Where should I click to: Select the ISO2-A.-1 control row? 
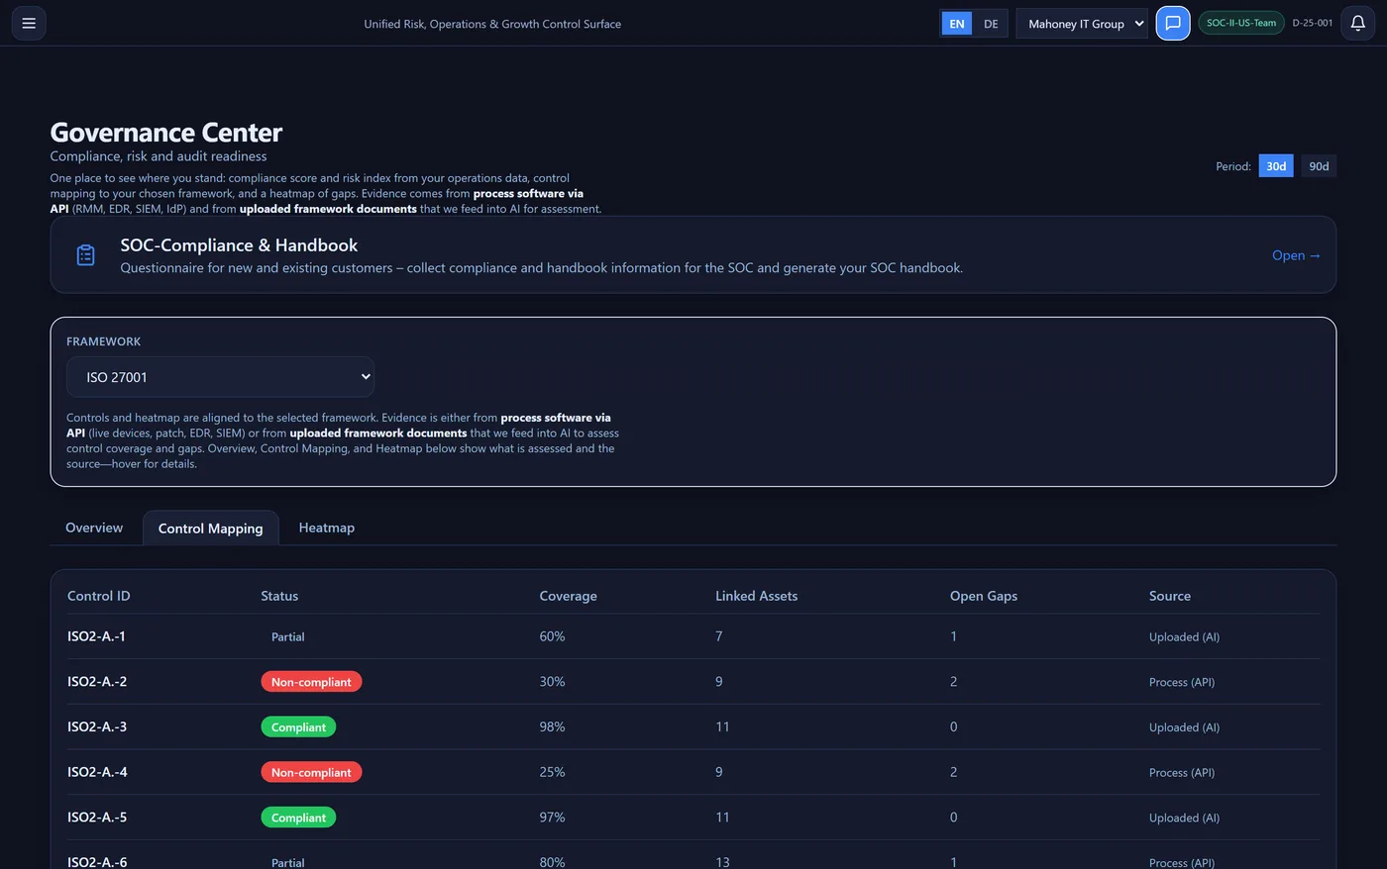tap(97, 636)
